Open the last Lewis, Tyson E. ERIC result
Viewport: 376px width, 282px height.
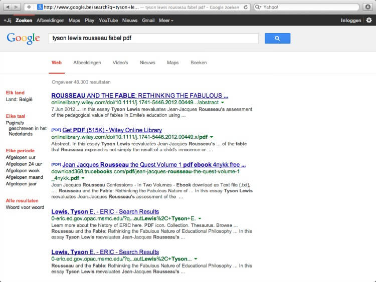point(105,252)
